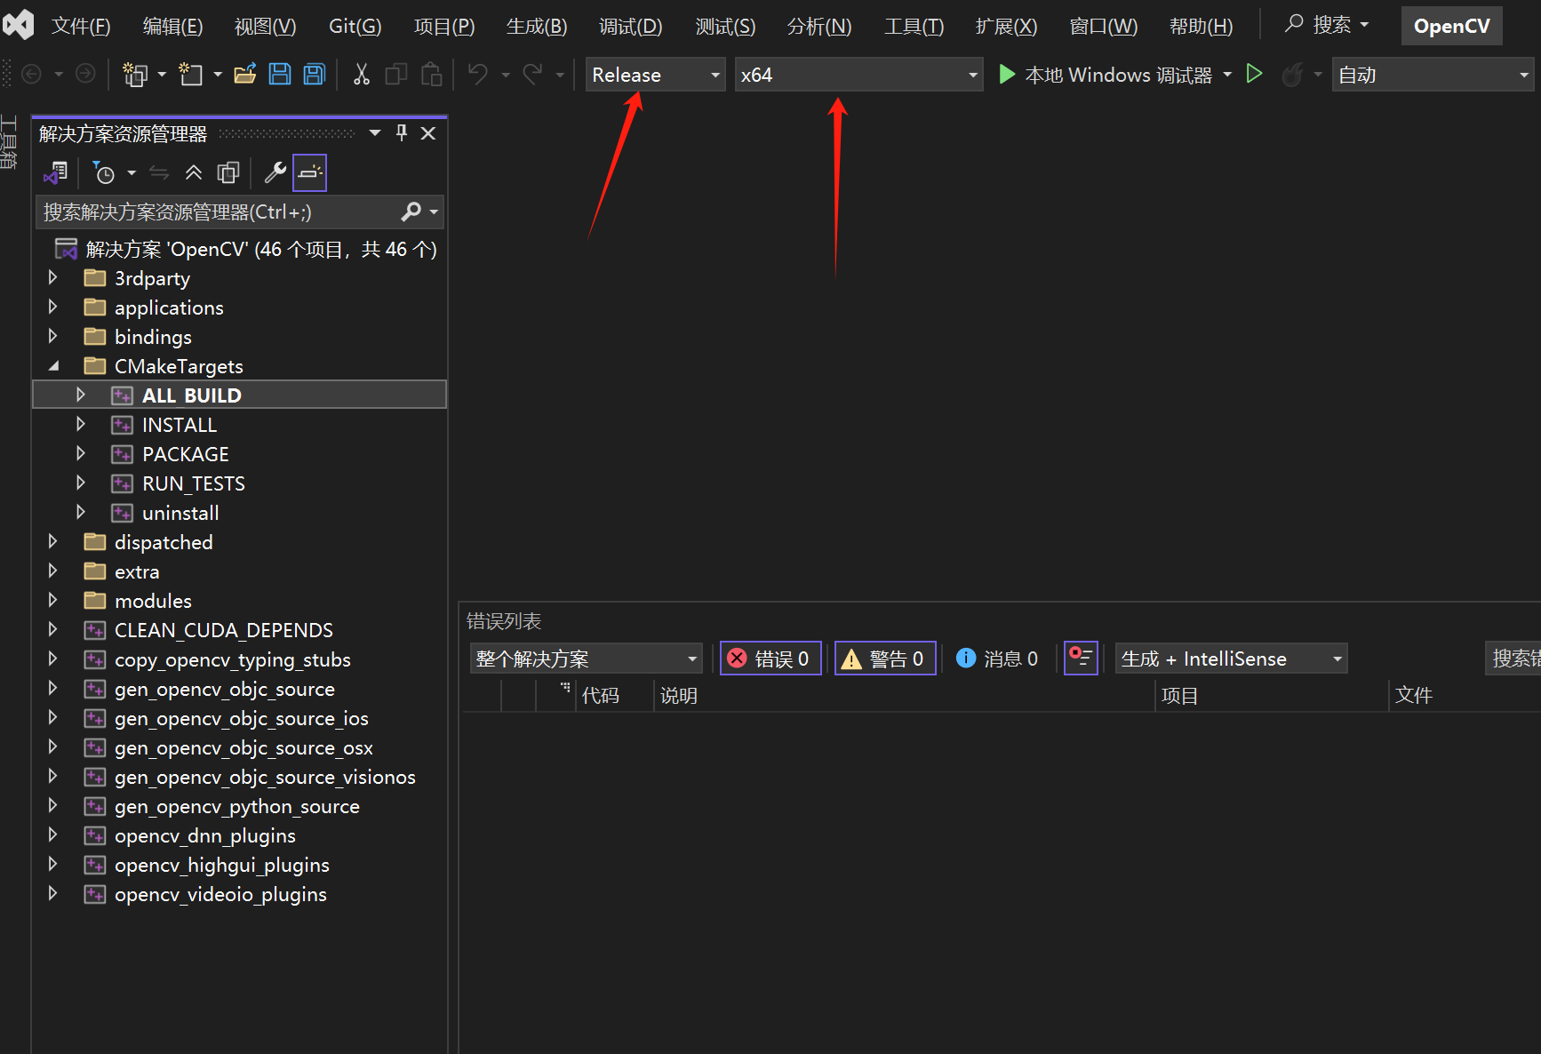1541x1054 pixels.
Task: Open the x64 platform dropdown
Action: click(858, 75)
